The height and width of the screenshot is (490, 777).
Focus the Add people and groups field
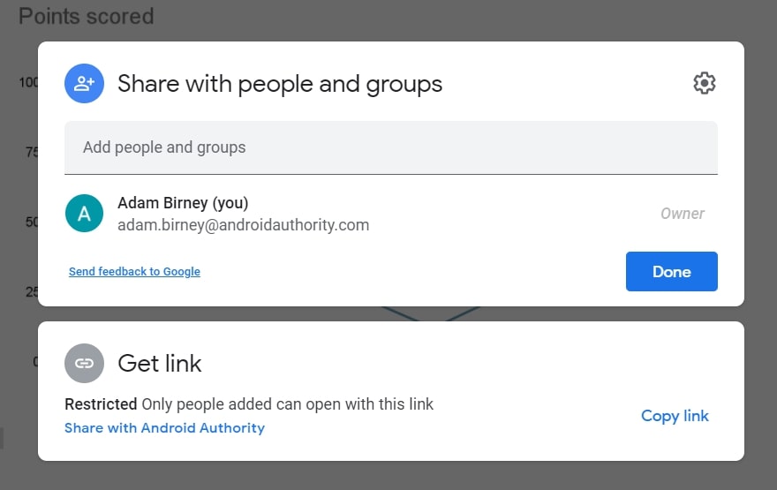pos(390,147)
